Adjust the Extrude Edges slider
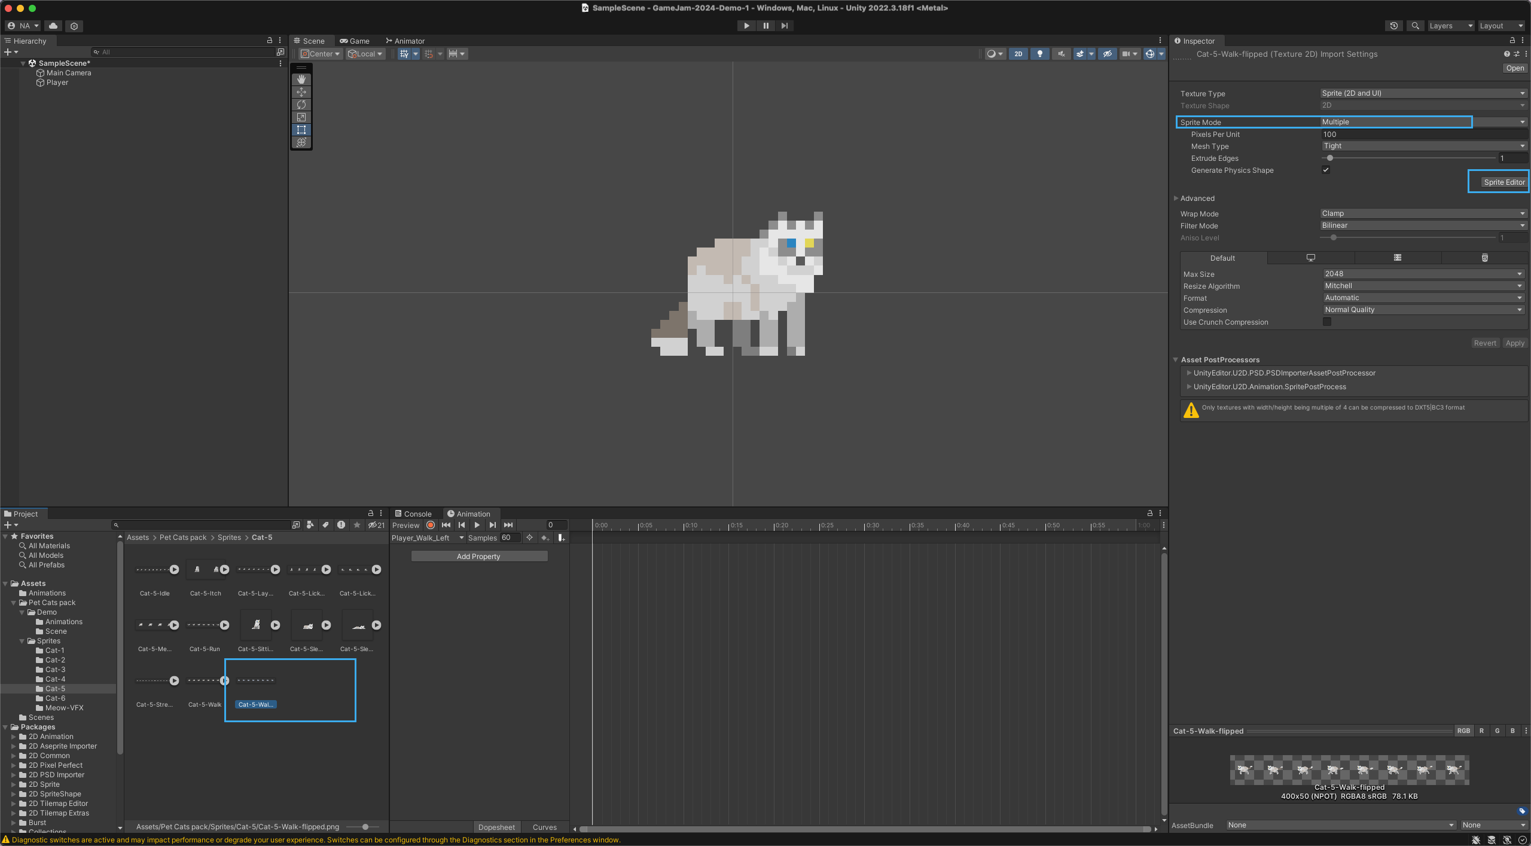Viewport: 1531px width, 846px height. 1330,158
